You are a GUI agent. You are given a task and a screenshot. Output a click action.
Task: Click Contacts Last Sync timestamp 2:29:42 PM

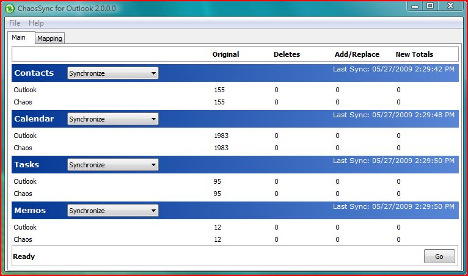[393, 69]
